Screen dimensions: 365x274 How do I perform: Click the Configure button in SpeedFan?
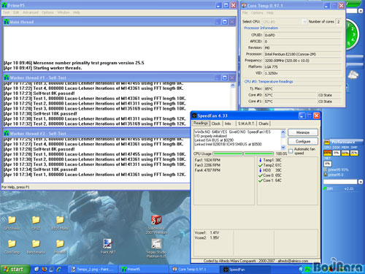[x=303, y=141]
